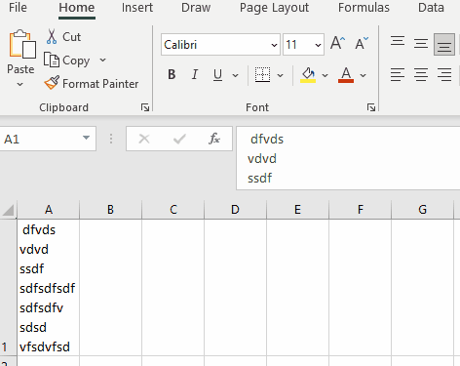Expand the Calibri font name dropdown
Viewport: 460px width, 366px height.
274,45
